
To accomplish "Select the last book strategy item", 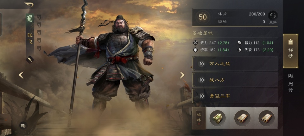I will coord(267,118).
